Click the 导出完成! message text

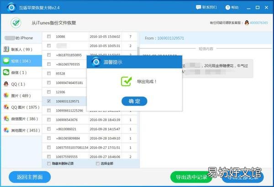147,81
